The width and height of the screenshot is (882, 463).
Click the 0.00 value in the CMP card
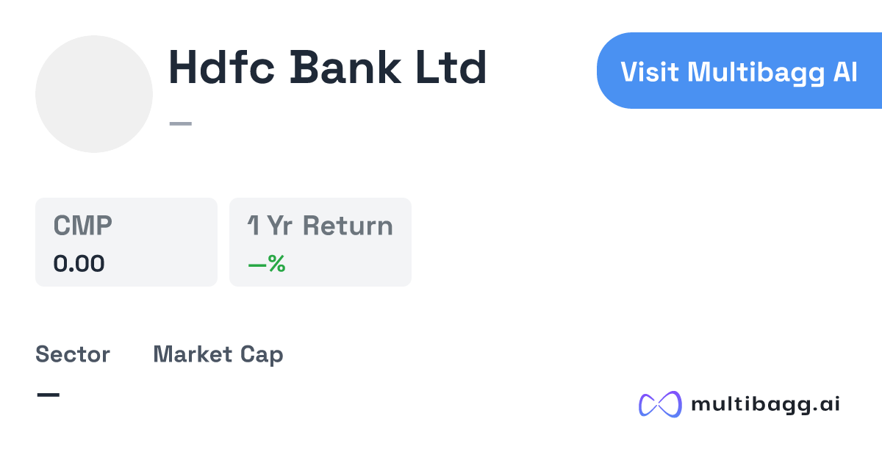(x=79, y=264)
